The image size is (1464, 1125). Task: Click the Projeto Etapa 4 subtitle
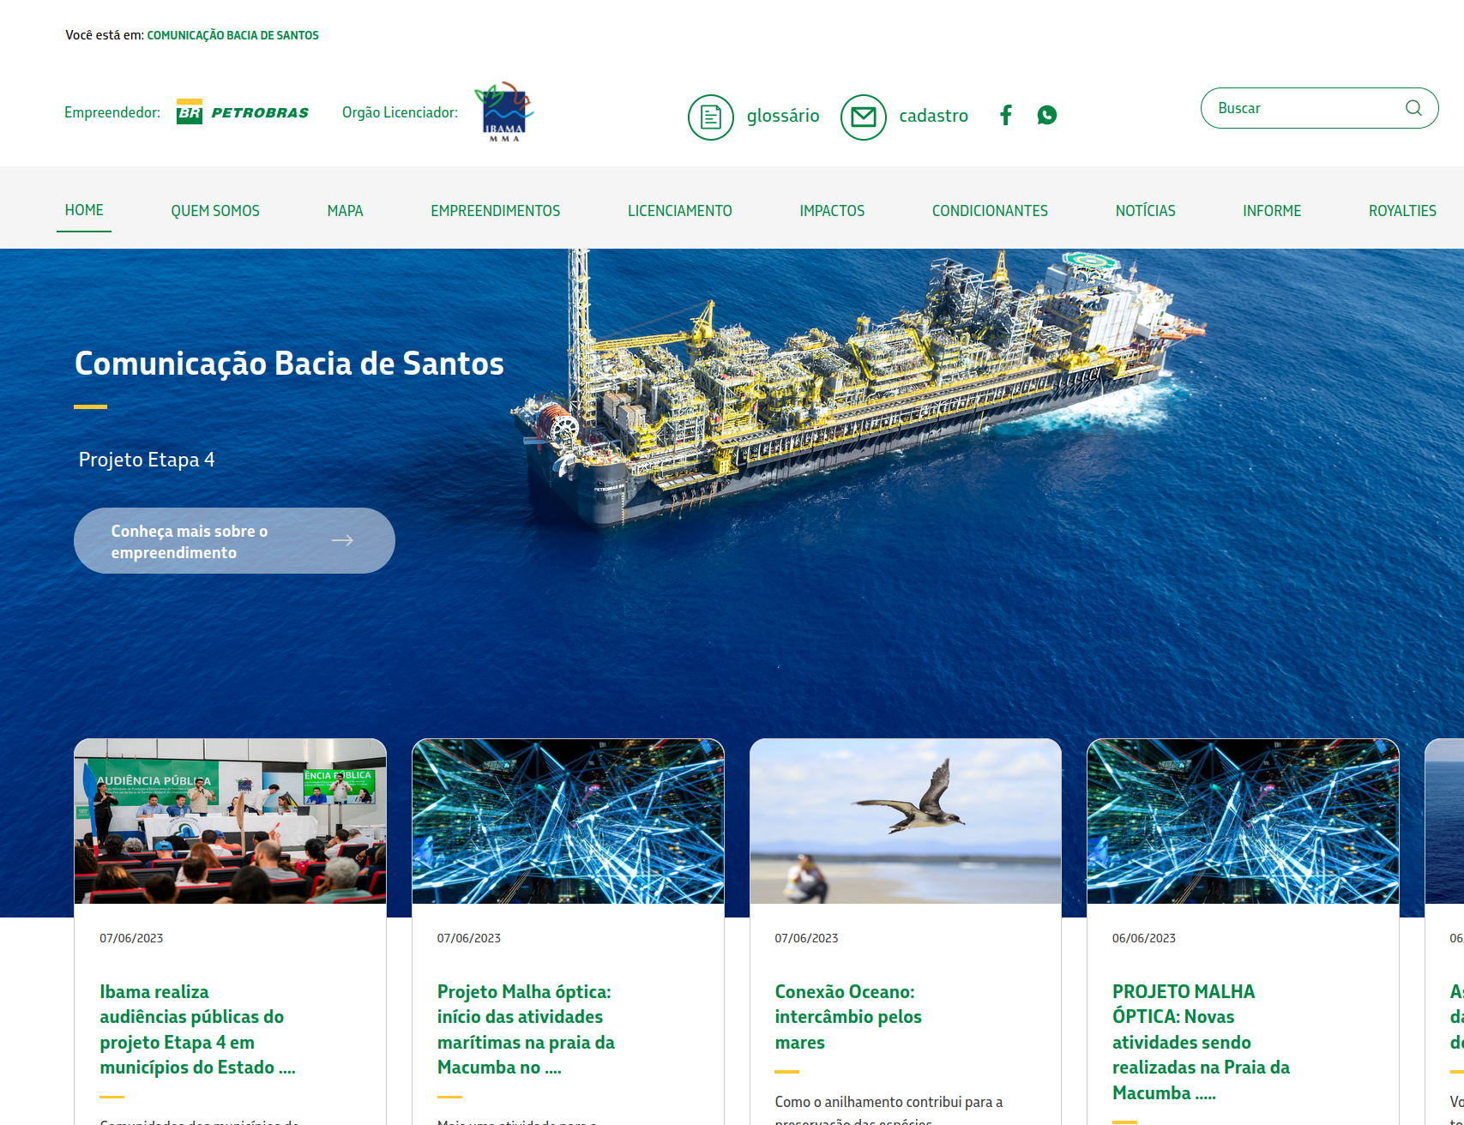click(147, 460)
